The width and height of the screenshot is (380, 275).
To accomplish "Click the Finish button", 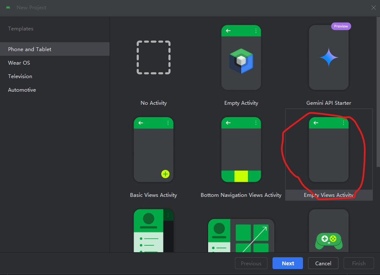I will 359,263.
